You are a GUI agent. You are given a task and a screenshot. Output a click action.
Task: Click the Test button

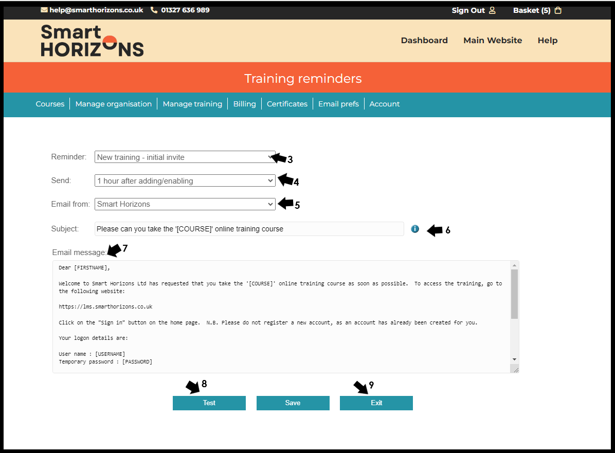tap(209, 403)
